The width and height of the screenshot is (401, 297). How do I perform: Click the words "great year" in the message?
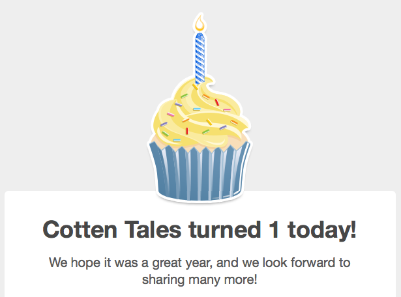point(171,264)
